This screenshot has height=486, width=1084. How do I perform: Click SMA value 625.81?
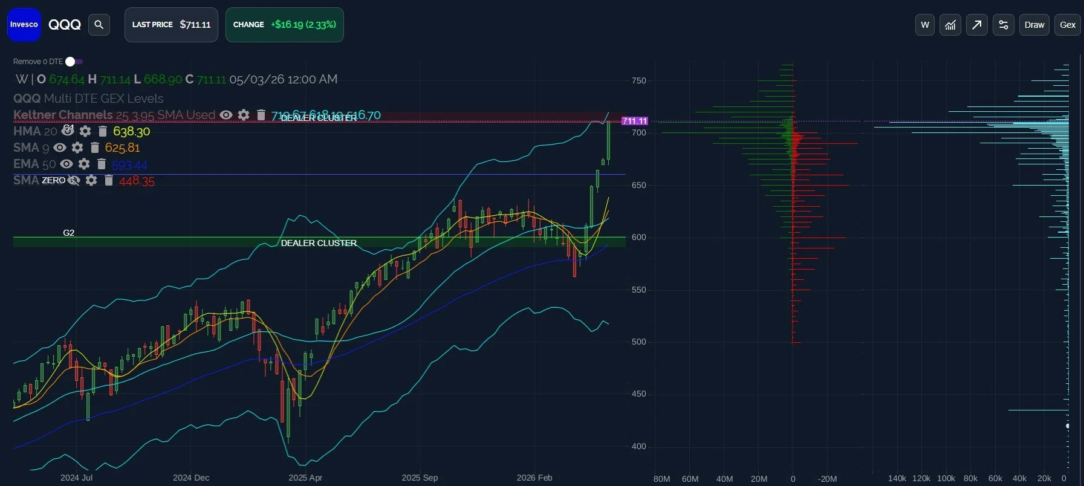pos(122,147)
